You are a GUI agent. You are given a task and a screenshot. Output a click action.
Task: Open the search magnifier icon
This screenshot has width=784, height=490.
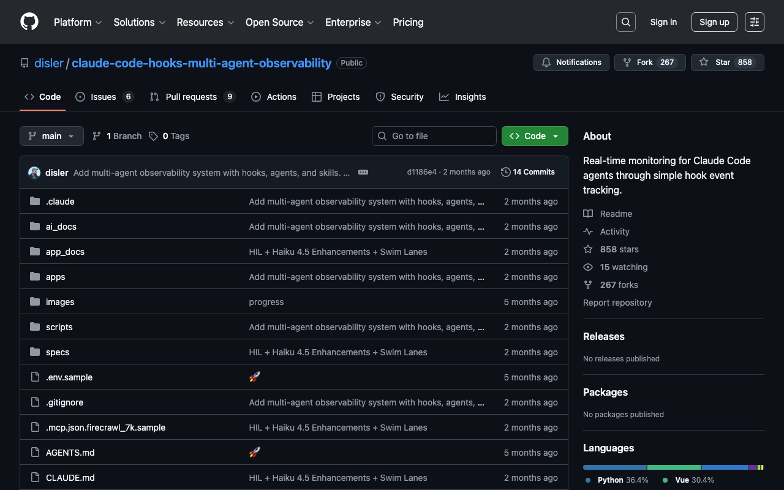coord(625,22)
